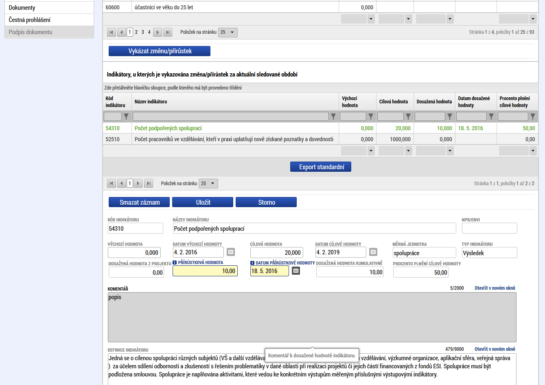The width and height of the screenshot is (545, 385).
Task: Select row 60600 účastníci ve věku do 25 let
Action: point(320,7)
